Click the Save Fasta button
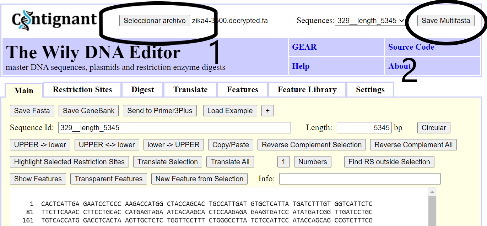 tap(32, 111)
